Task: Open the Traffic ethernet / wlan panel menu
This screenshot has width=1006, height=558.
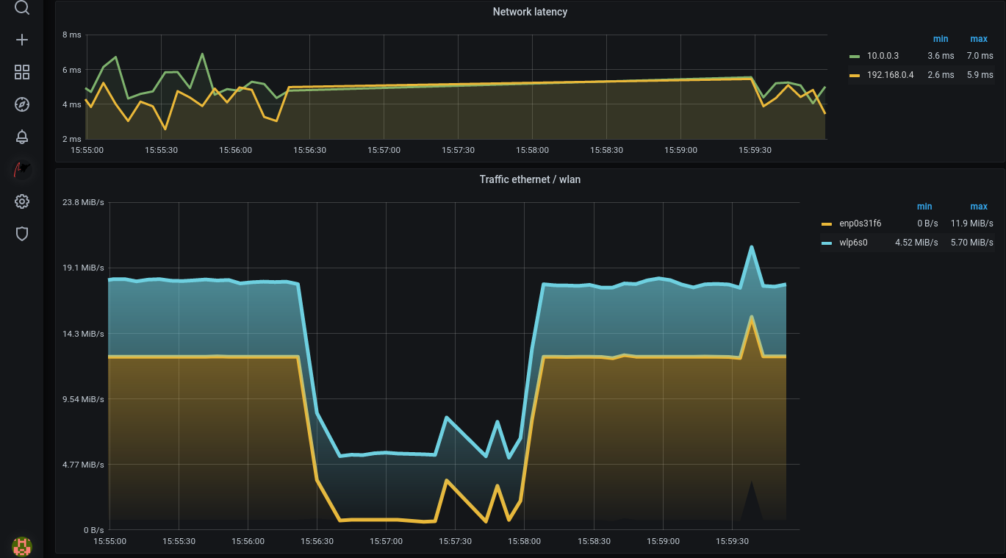Action: pos(530,179)
